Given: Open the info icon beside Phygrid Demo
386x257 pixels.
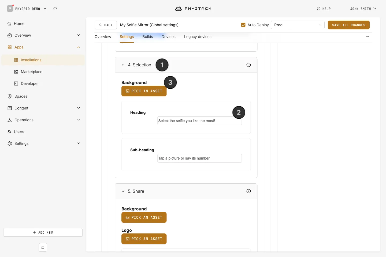Looking at the screenshot, I should coord(55,9).
